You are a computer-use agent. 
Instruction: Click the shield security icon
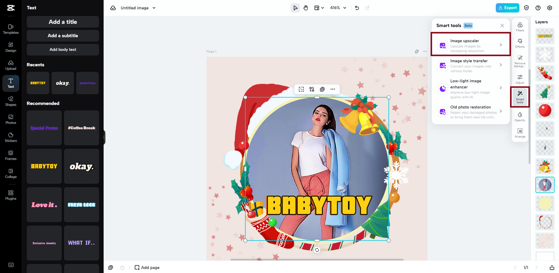click(x=526, y=8)
